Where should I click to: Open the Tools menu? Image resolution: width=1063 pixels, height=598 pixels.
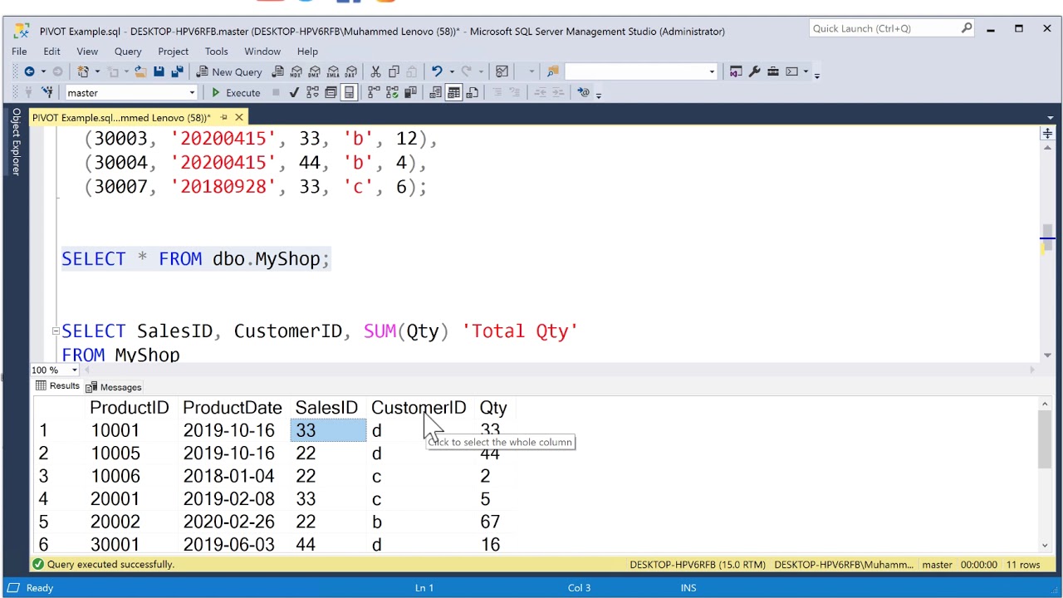click(216, 51)
